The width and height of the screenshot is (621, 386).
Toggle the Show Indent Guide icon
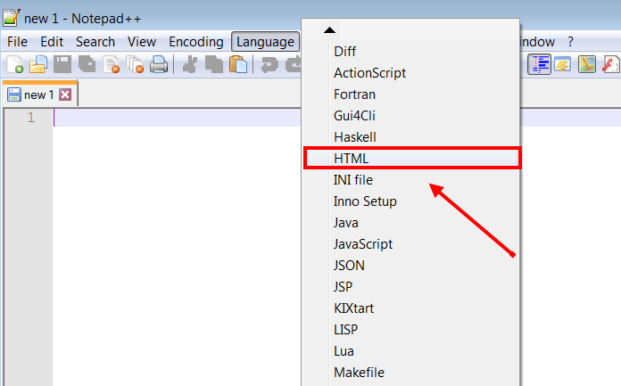539,64
